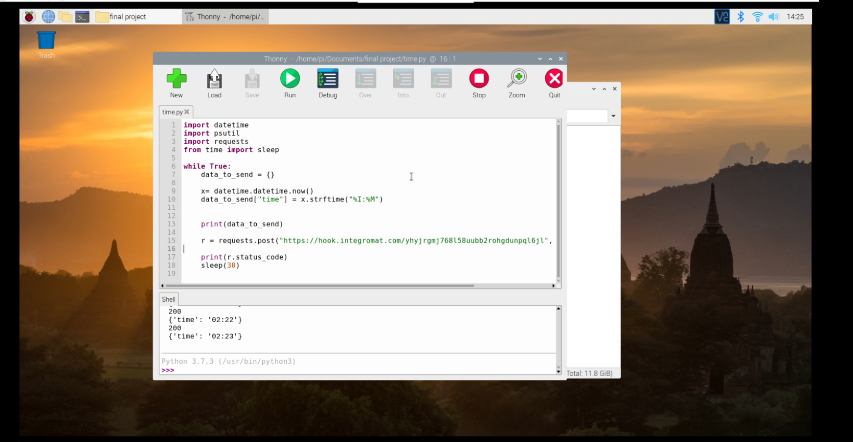Click the Bluetooth tray icon
Image resolution: width=853 pixels, height=442 pixels.
click(741, 17)
